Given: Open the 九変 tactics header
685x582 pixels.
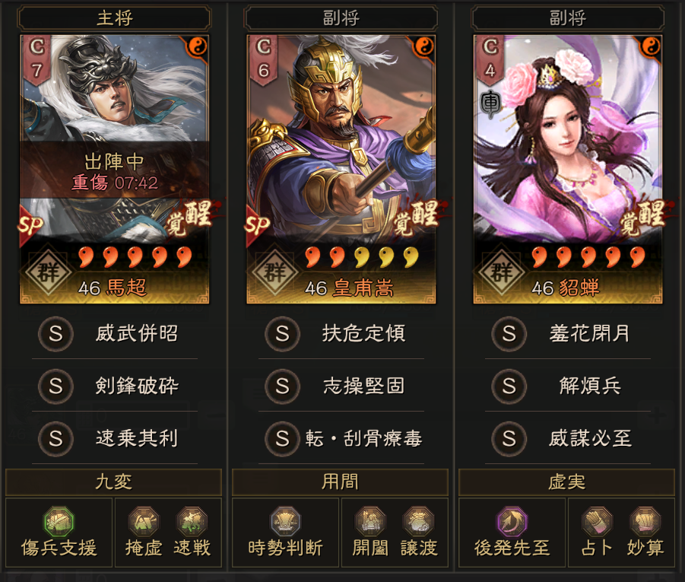Looking at the screenshot, I should pos(113,482).
